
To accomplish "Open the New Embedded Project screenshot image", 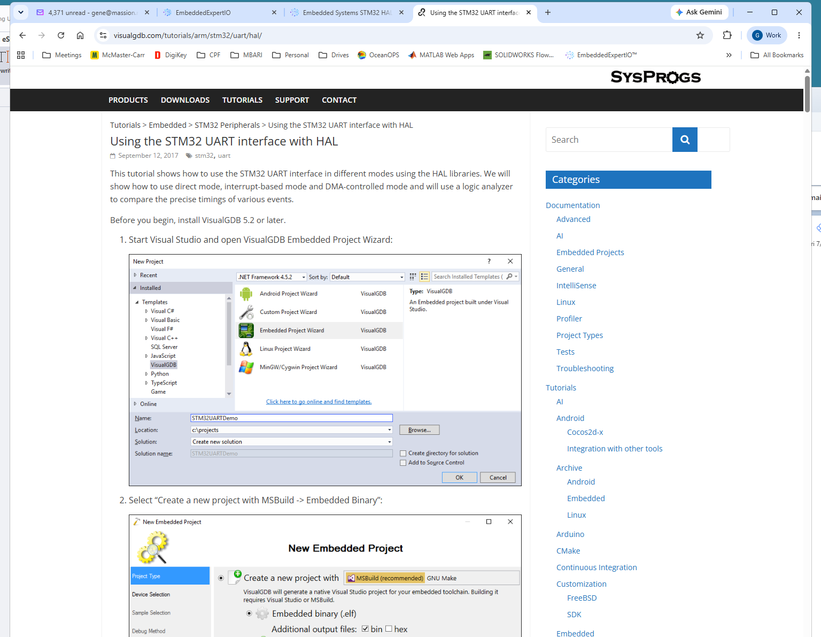I will pos(325,575).
